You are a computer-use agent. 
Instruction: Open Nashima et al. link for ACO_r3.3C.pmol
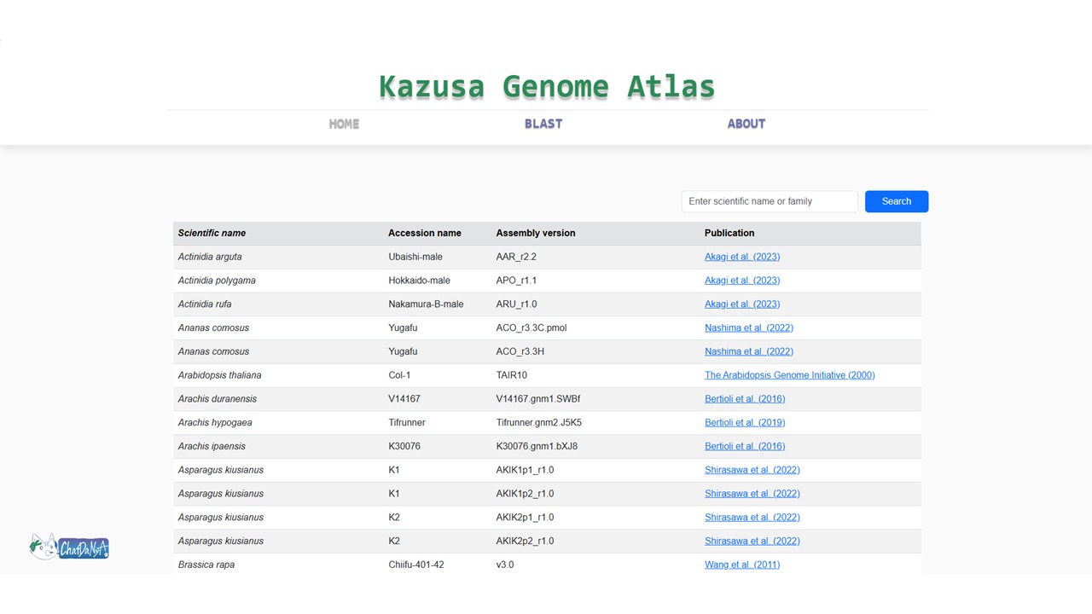point(748,328)
